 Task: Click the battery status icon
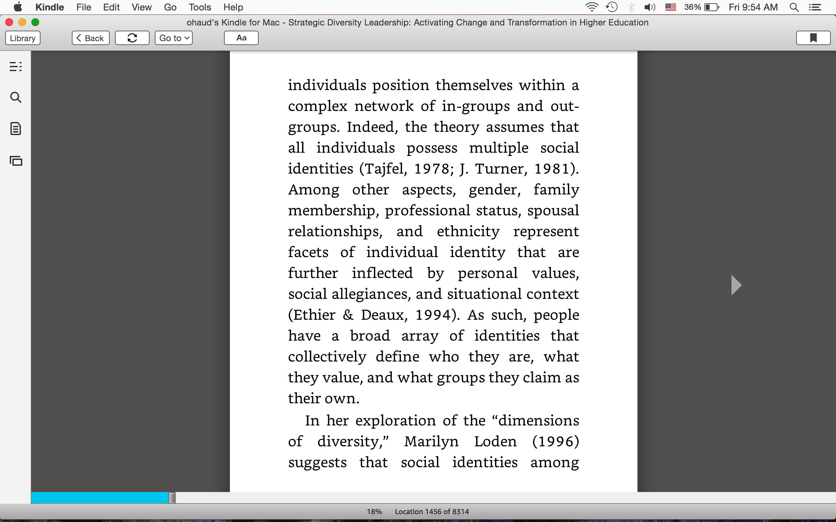click(x=712, y=7)
